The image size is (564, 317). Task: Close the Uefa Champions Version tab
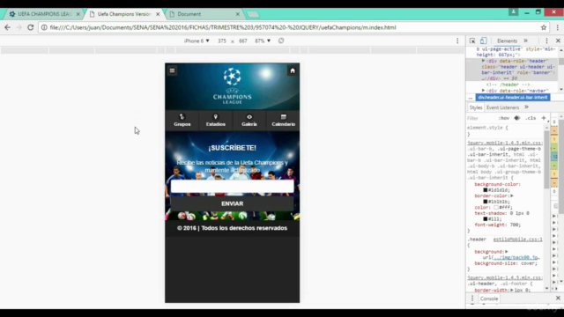click(x=158, y=14)
